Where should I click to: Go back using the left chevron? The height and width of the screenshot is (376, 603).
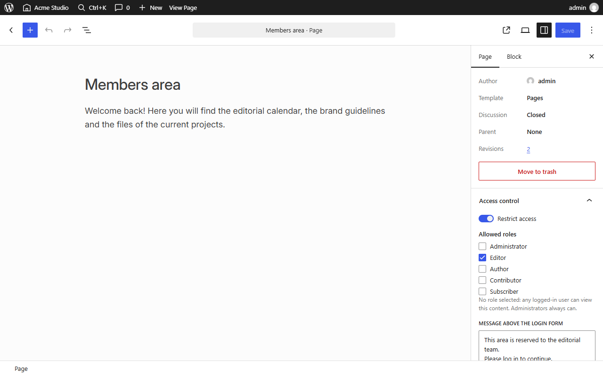click(x=11, y=30)
